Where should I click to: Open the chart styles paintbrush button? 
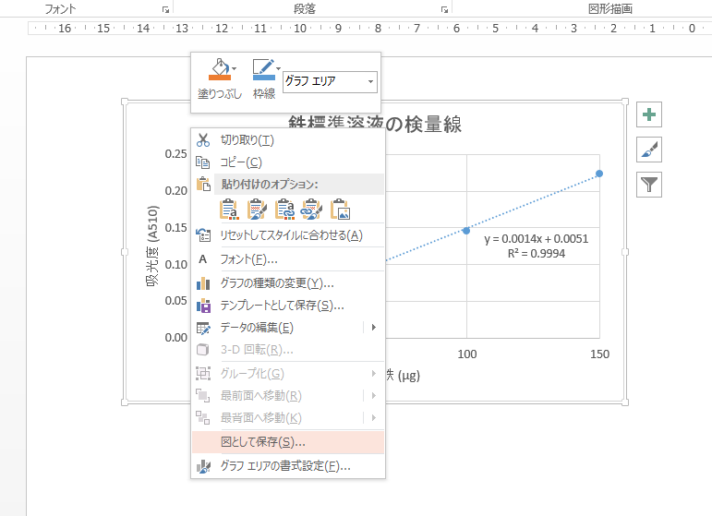(650, 150)
